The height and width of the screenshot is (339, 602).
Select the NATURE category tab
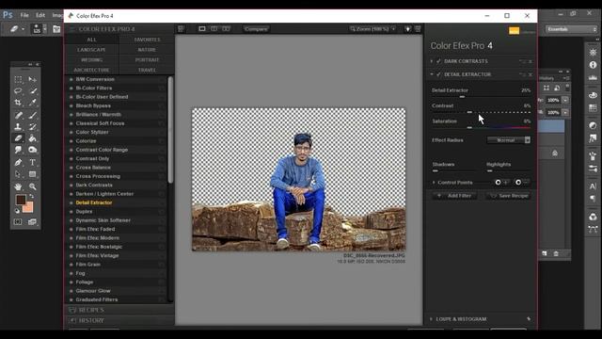click(147, 50)
